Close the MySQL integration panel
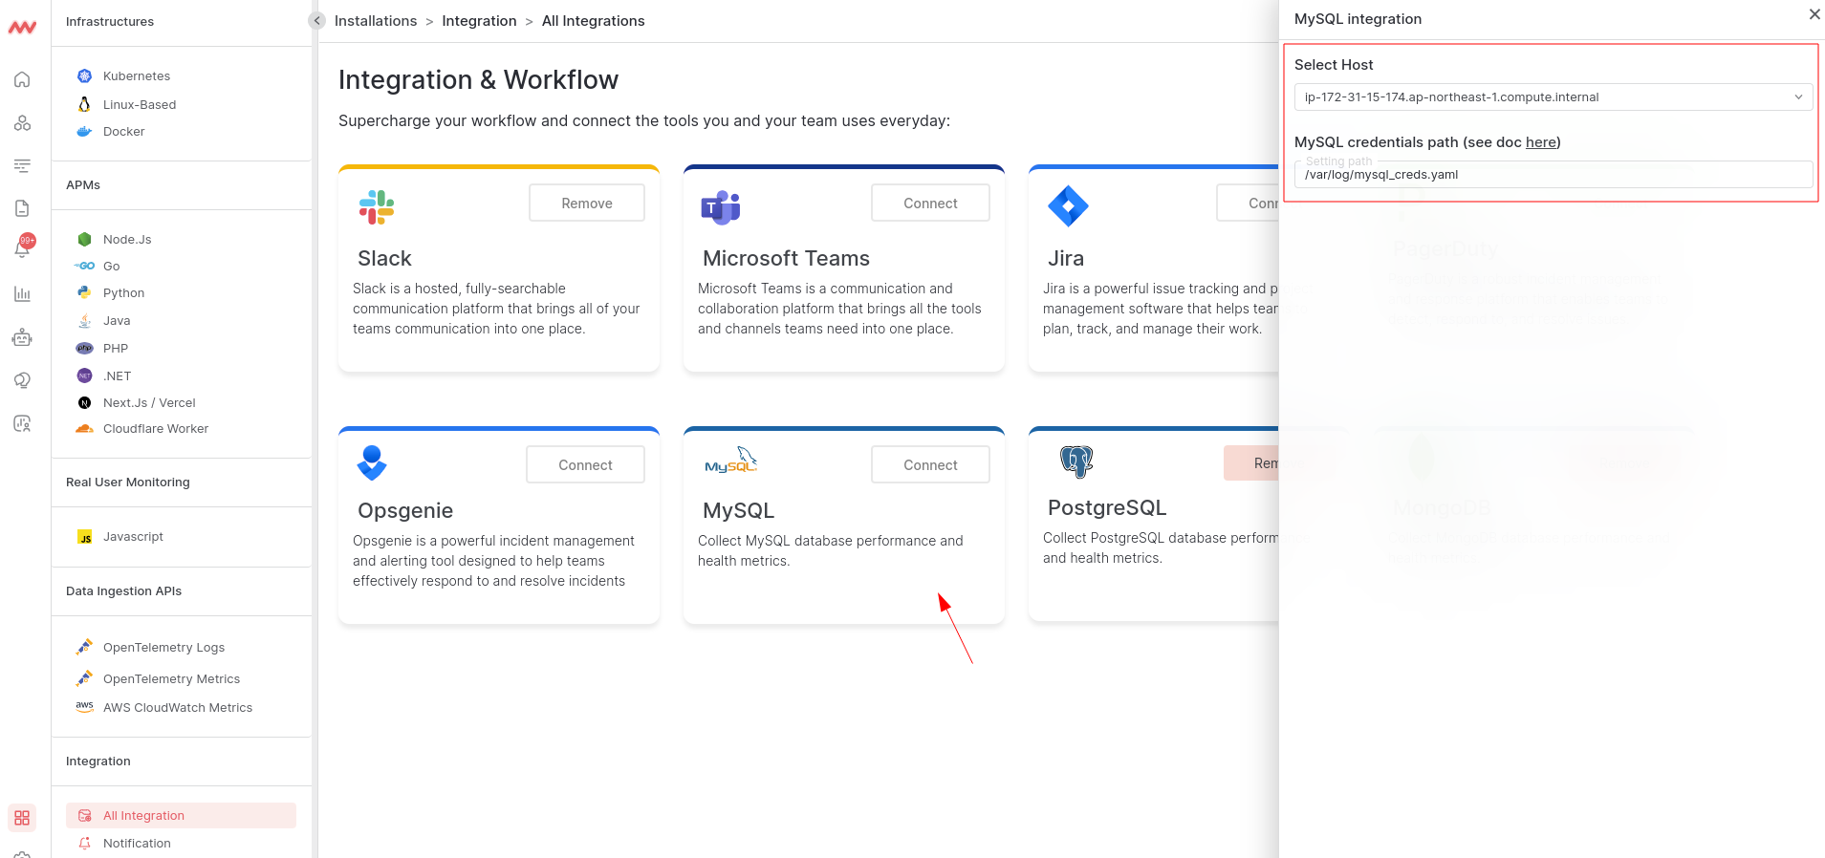Viewport: 1825px width, 858px height. (x=1814, y=14)
